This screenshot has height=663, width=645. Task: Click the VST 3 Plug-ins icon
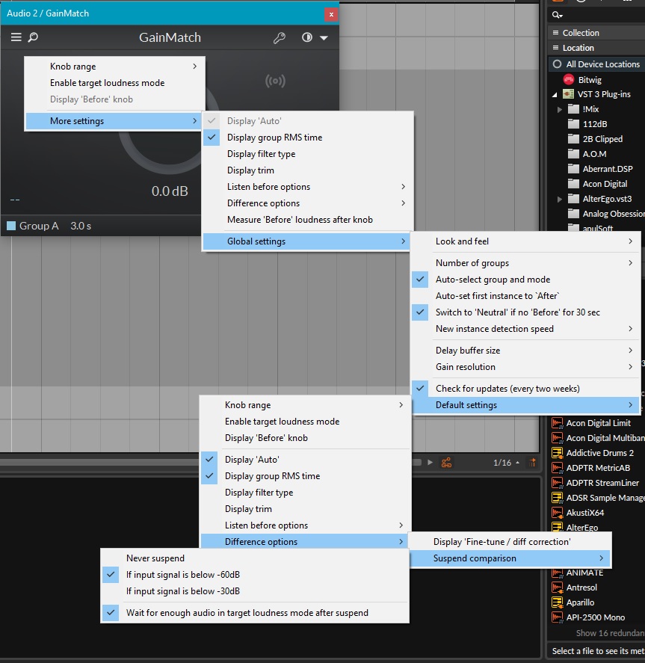coord(569,94)
